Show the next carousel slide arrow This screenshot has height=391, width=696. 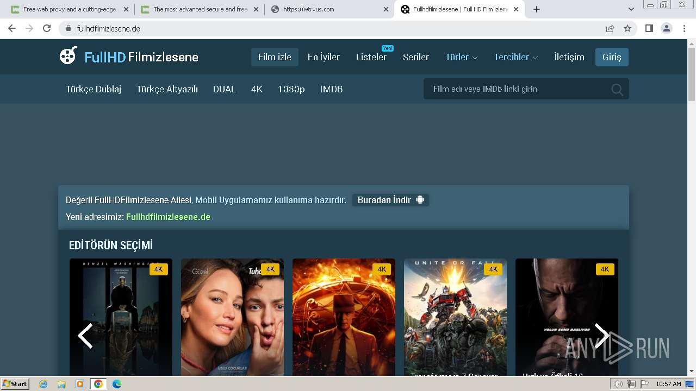601,336
